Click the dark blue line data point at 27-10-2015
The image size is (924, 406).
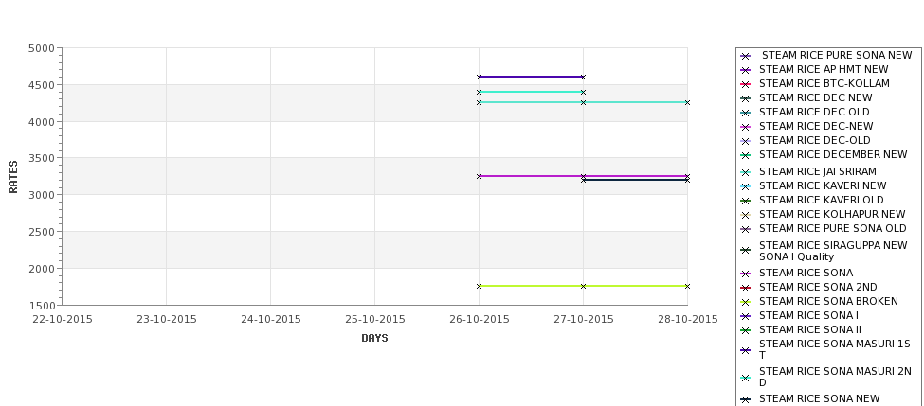pyautogui.click(x=584, y=77)
